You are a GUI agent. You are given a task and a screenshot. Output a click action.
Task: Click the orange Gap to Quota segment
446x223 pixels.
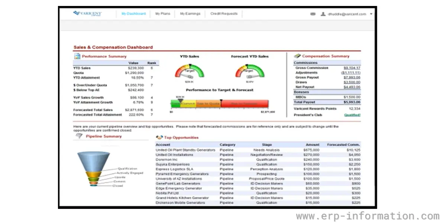pos(208,103)
